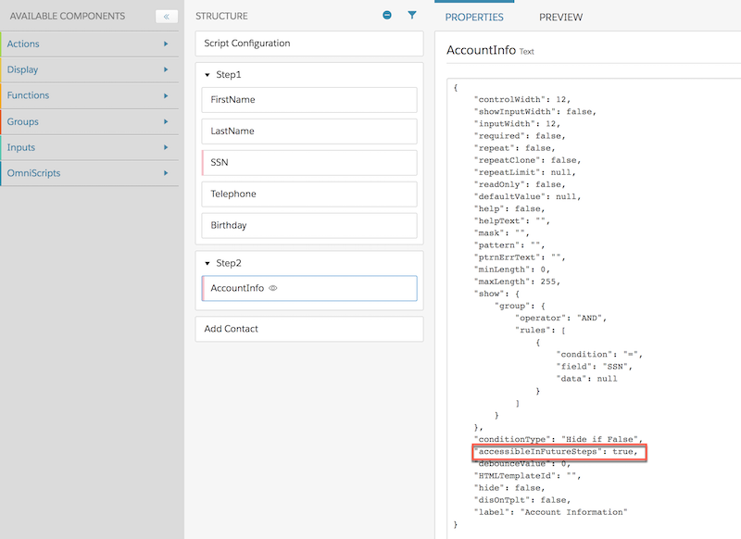Click the "accessibleInFutureSteps": true line
The image size is (741, 539).
tap(559, 452)
